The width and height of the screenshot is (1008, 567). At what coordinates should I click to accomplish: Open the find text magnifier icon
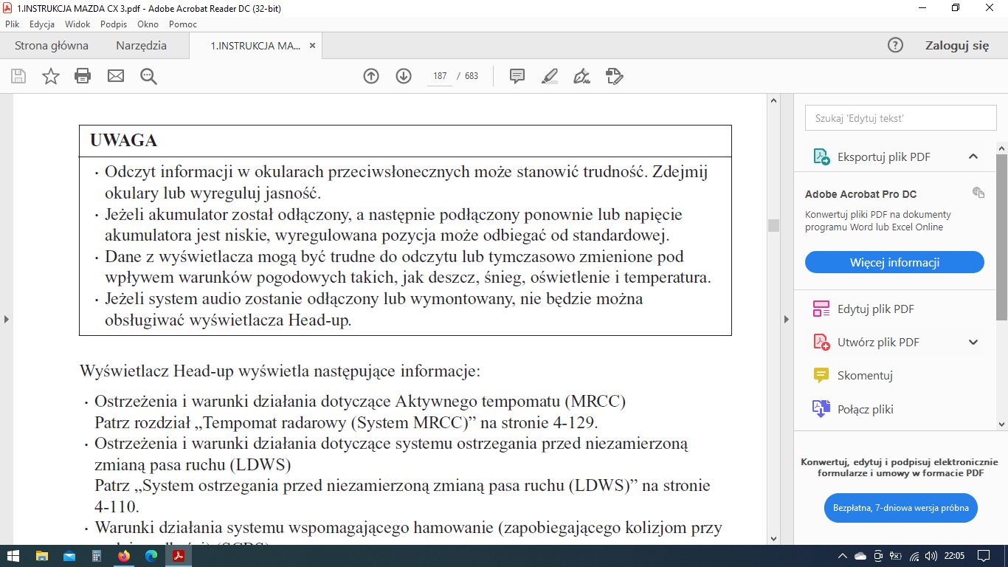(x=148, y=76)
